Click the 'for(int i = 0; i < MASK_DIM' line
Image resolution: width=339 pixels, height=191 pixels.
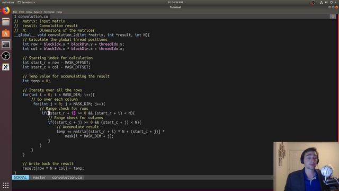pyautogui.click(x=59, y=94)
